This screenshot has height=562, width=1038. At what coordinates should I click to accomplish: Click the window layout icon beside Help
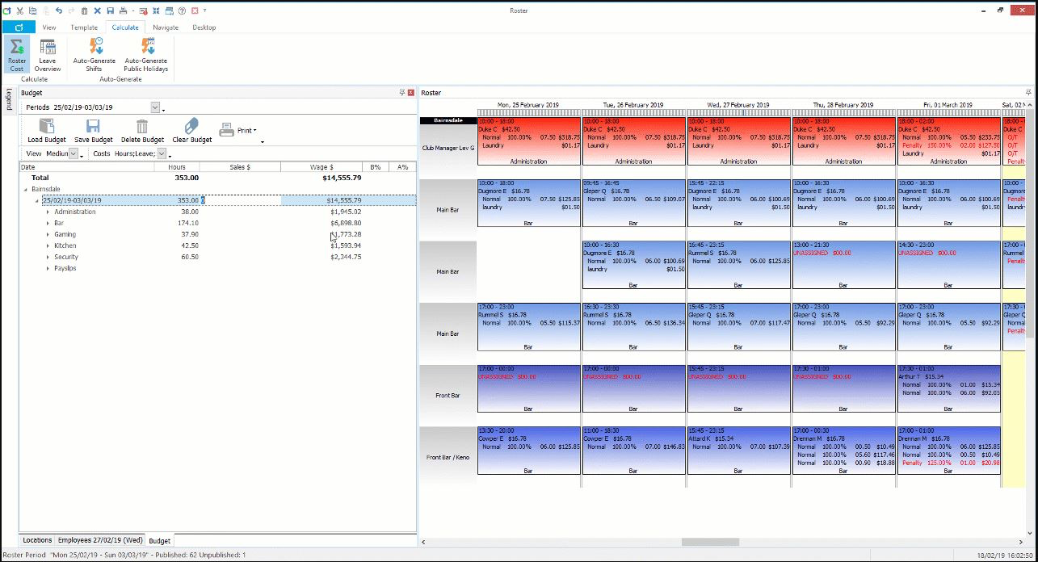[x=170, y=10]
